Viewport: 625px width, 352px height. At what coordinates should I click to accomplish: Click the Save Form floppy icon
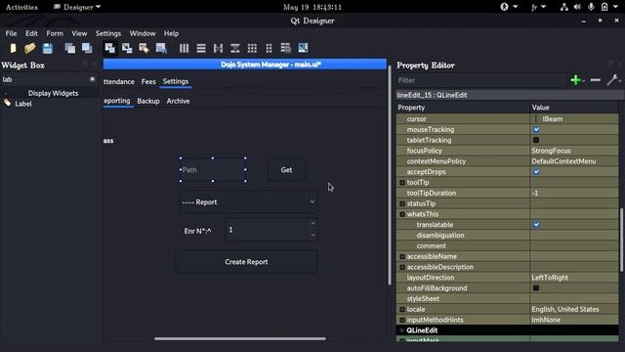point(48,48)
